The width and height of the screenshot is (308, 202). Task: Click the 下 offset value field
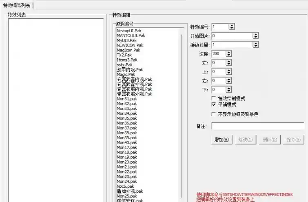click(219, 90)
